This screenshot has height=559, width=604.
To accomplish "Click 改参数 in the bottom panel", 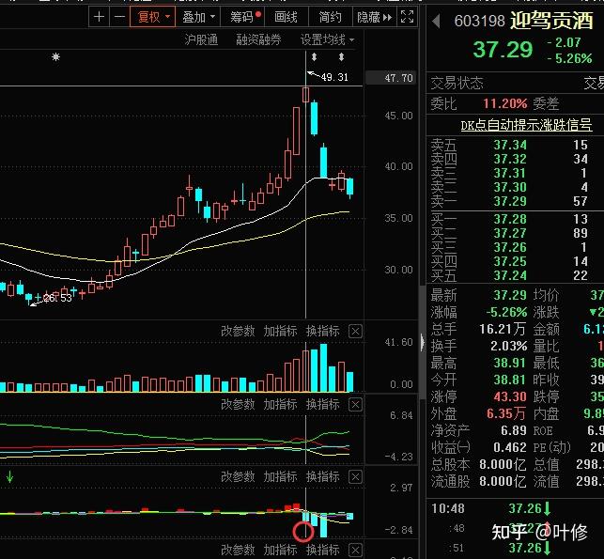I will [x=238, y=550].
